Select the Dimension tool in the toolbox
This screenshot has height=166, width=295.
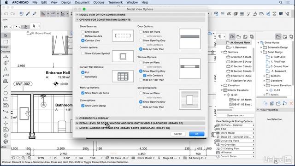6,57
